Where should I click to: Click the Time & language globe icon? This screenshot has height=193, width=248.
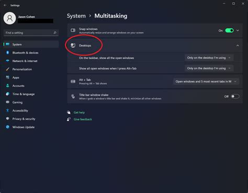click(8, 94)
